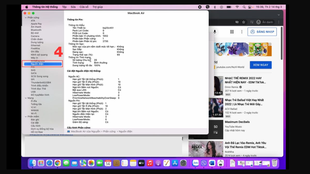Viewport: 310px width, 174px height.
Task: Open Spotlight search magnifier icon
Action: click(244, 7)
